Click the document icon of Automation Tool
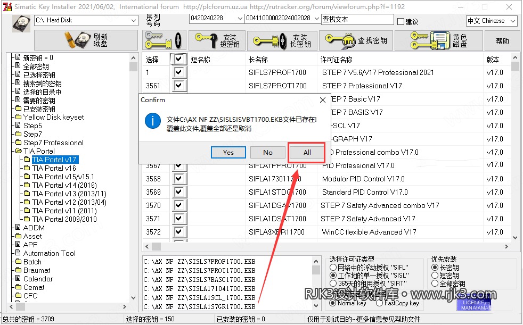523x325 pixels. coord(18,253)
